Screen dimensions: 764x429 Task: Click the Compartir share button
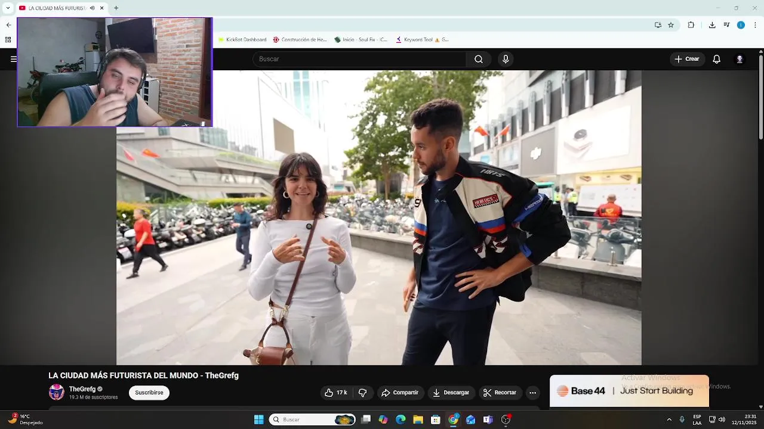point(401,393)
